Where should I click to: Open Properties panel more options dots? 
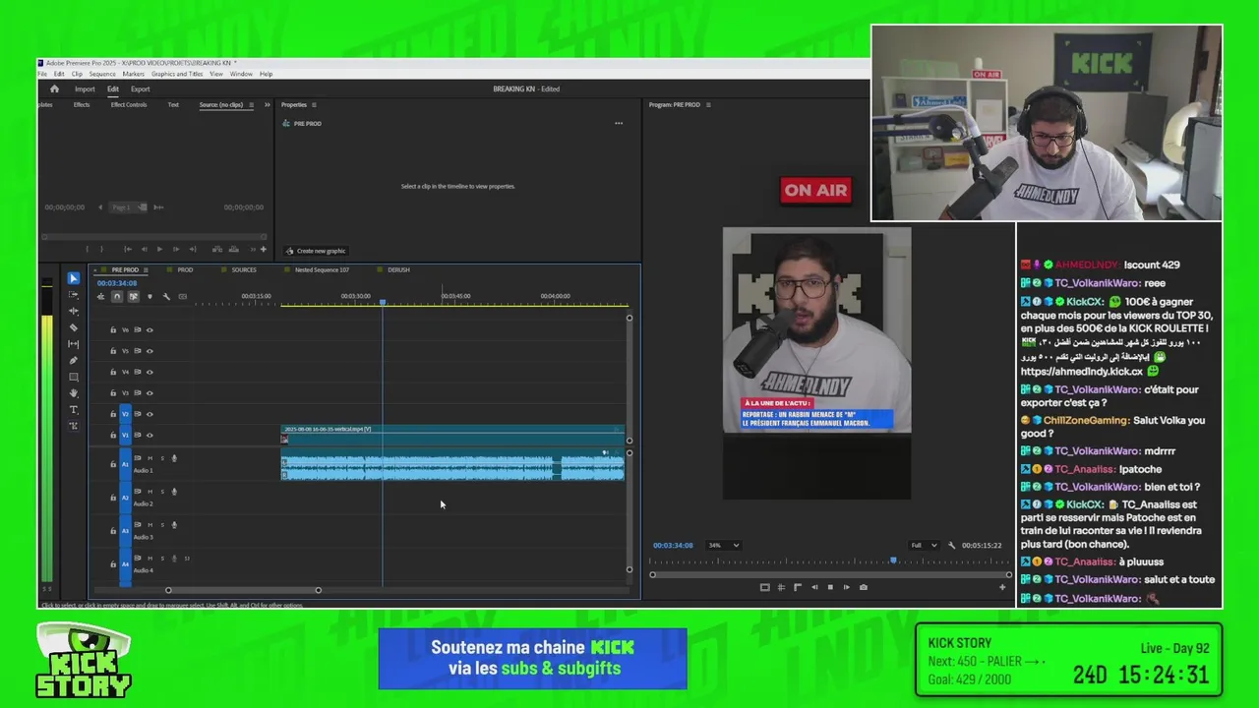click(x=619, y=123)
